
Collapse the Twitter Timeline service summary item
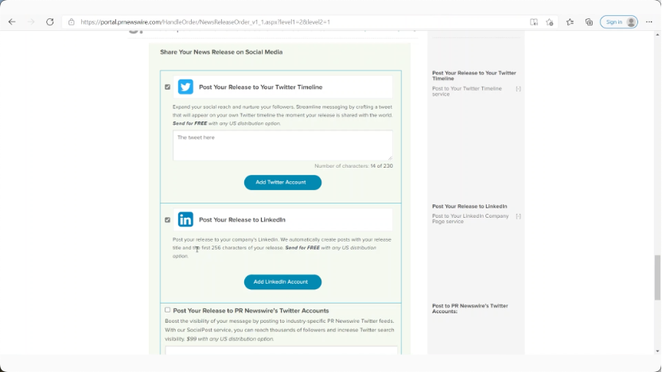tap(518, 89)
